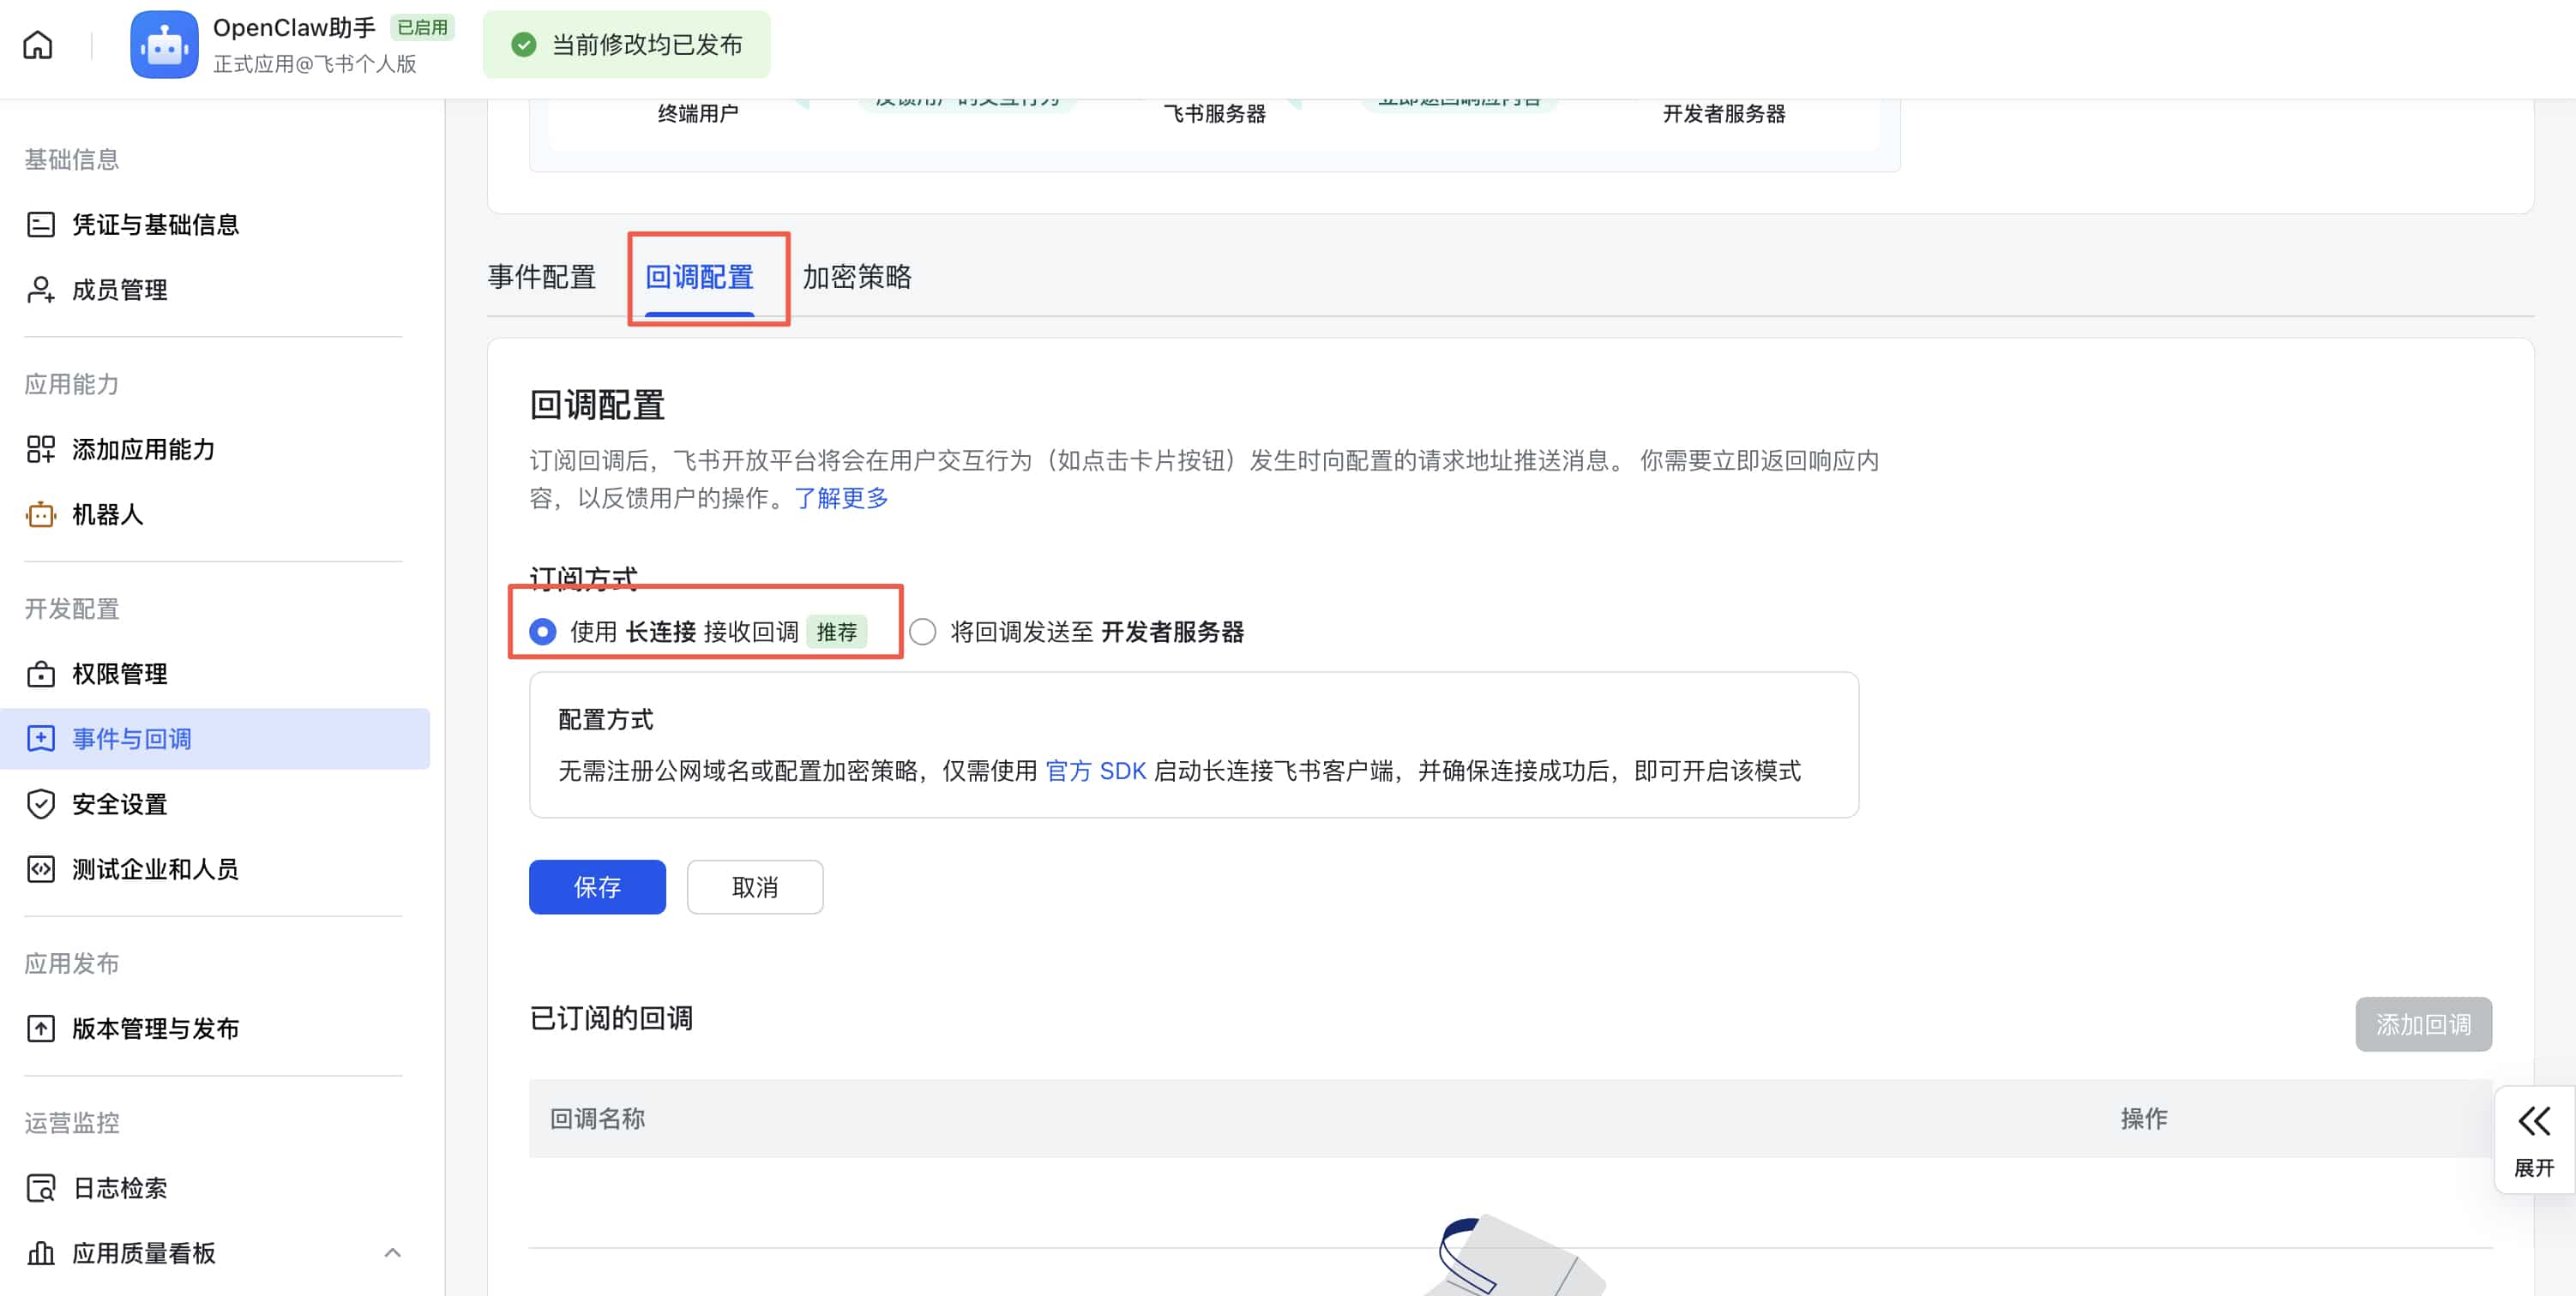Open the 了解更多 link
Screen dimensions: 2576x1296
(839, 499)
